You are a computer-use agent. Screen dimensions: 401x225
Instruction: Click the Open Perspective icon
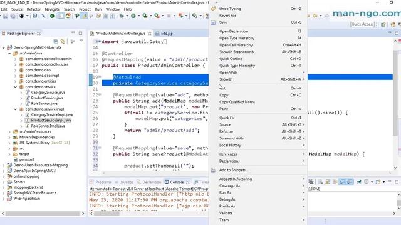[383, 24]
